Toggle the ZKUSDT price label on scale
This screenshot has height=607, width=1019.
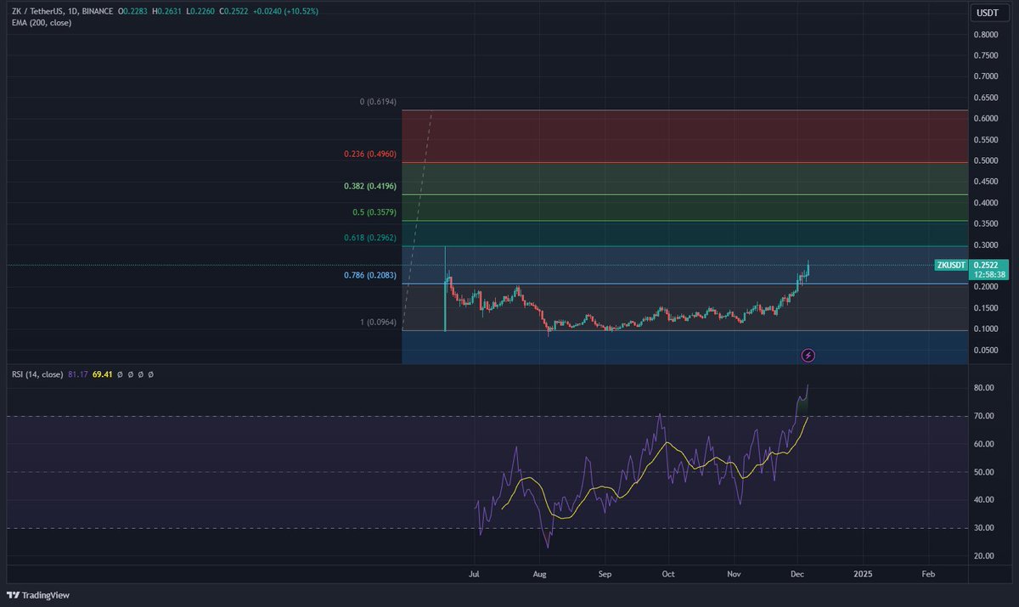[950, 265]
